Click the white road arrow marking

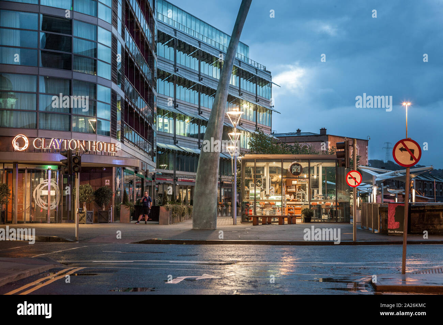[x=192, y=278]
